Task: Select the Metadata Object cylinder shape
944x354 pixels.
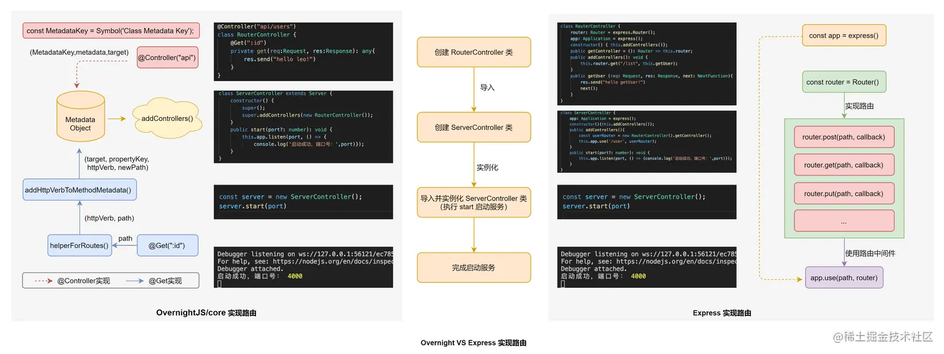Action: 80,116
